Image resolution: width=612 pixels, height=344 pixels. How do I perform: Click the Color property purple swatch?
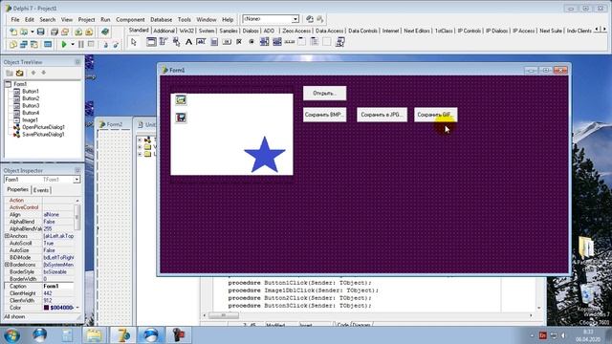(46, 308)
